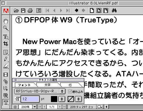Screen dimensions: 143x111
Task: Toggle the 埋め込み embed checkbox
Action: pyautogui.click(x=70, y=92)
